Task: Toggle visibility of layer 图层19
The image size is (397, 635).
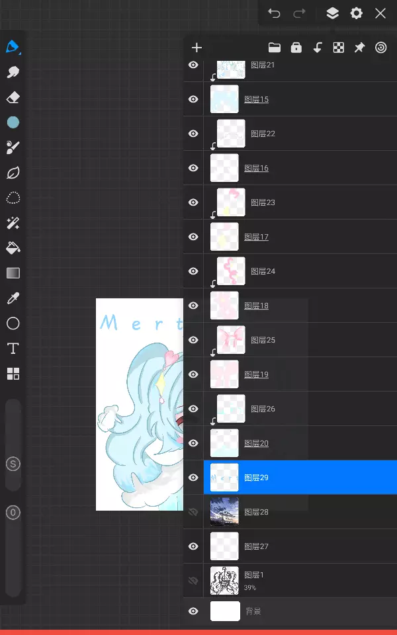Action: 193,374
